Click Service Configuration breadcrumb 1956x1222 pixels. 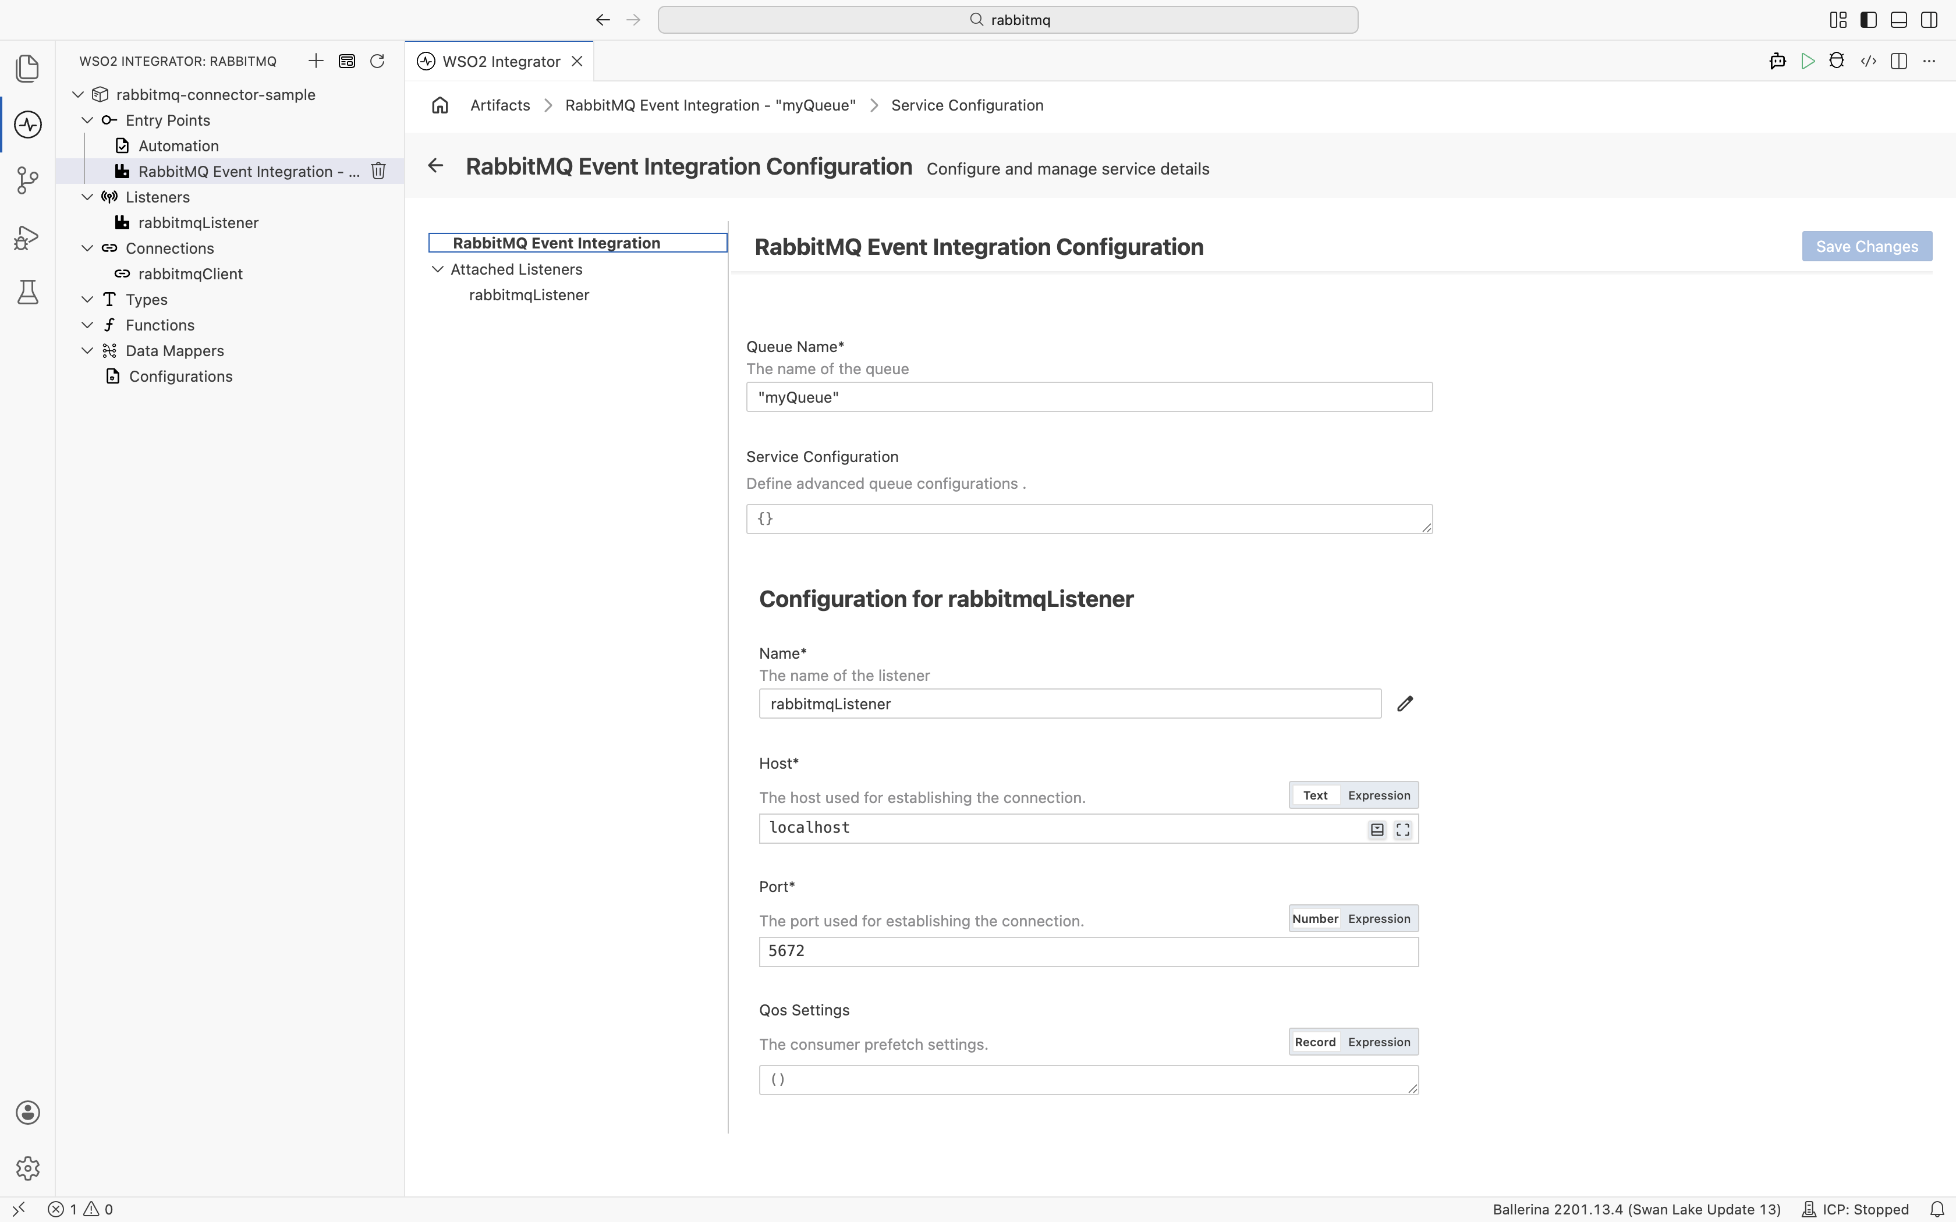tap(967, 105)
